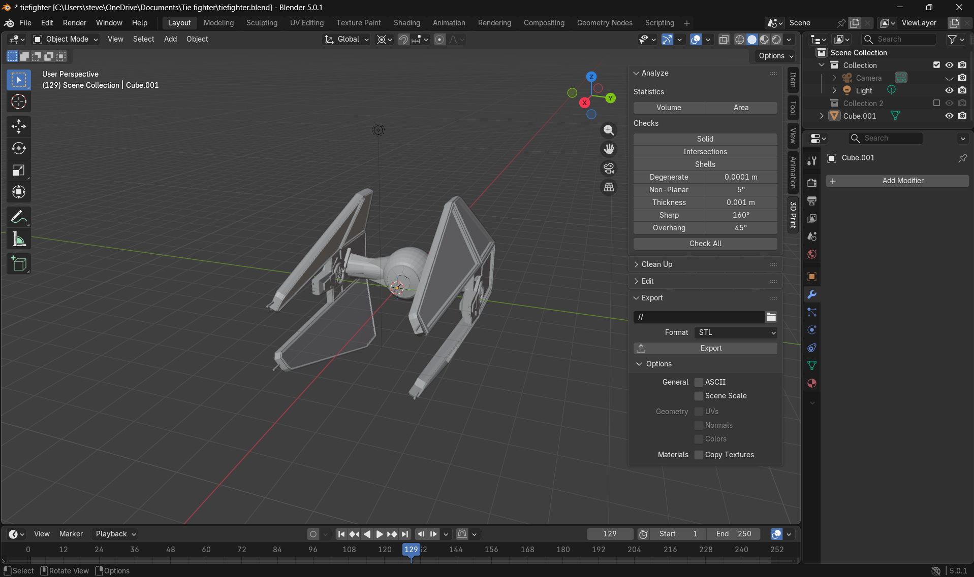Open the Object properties orange square tab

click(812, 277)
